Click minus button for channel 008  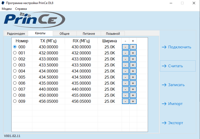126,95
